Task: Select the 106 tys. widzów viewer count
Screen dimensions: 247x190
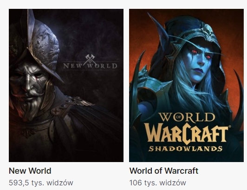Action: [x=158, y=183]
